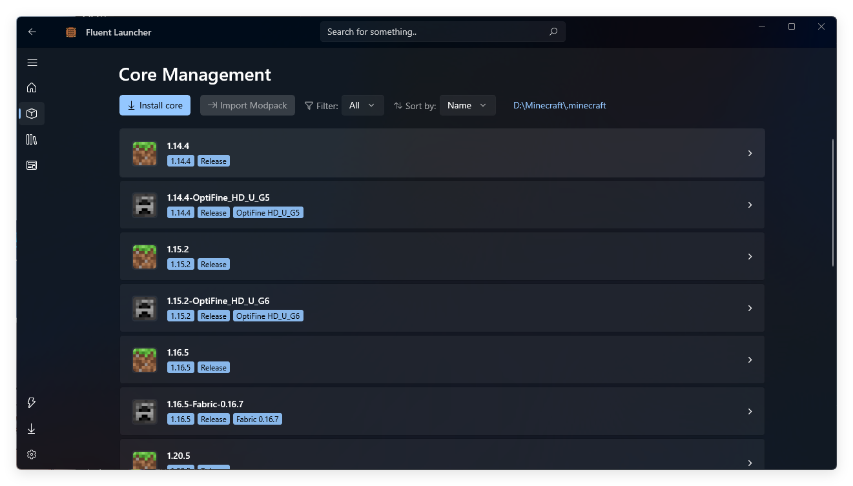Viewport: 853px width, 486px height.
Task: Click the 1.15.2-OptiFine_HD_U_G6 core title
Action: [x=218, y=301]
